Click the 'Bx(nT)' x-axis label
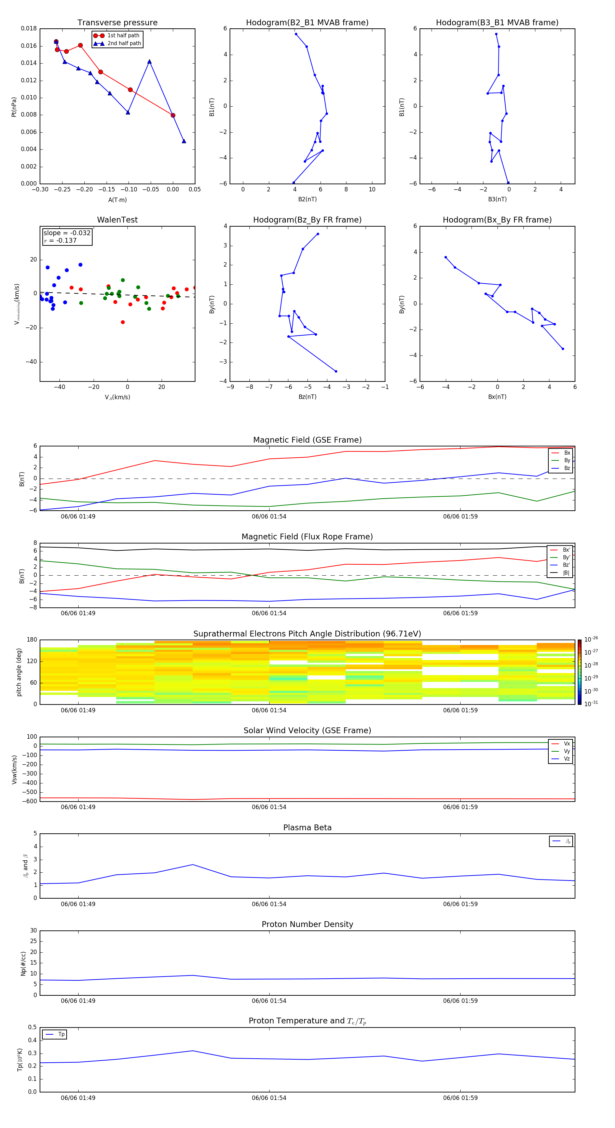615x1128 pixels. tap(497, 397)
